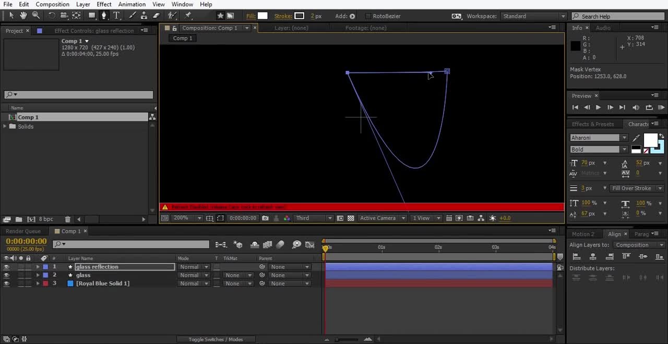Select the Pan Behind anchor point tool
The image size is (668, 344).
point(76,16)
